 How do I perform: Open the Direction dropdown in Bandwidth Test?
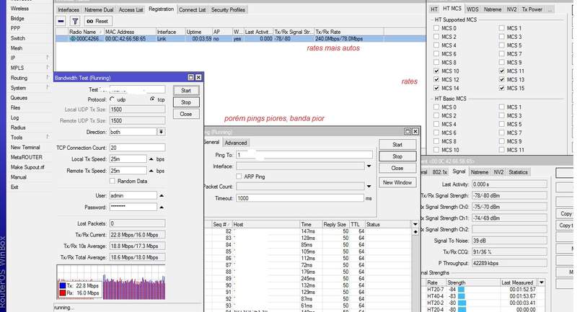[161, 133]
